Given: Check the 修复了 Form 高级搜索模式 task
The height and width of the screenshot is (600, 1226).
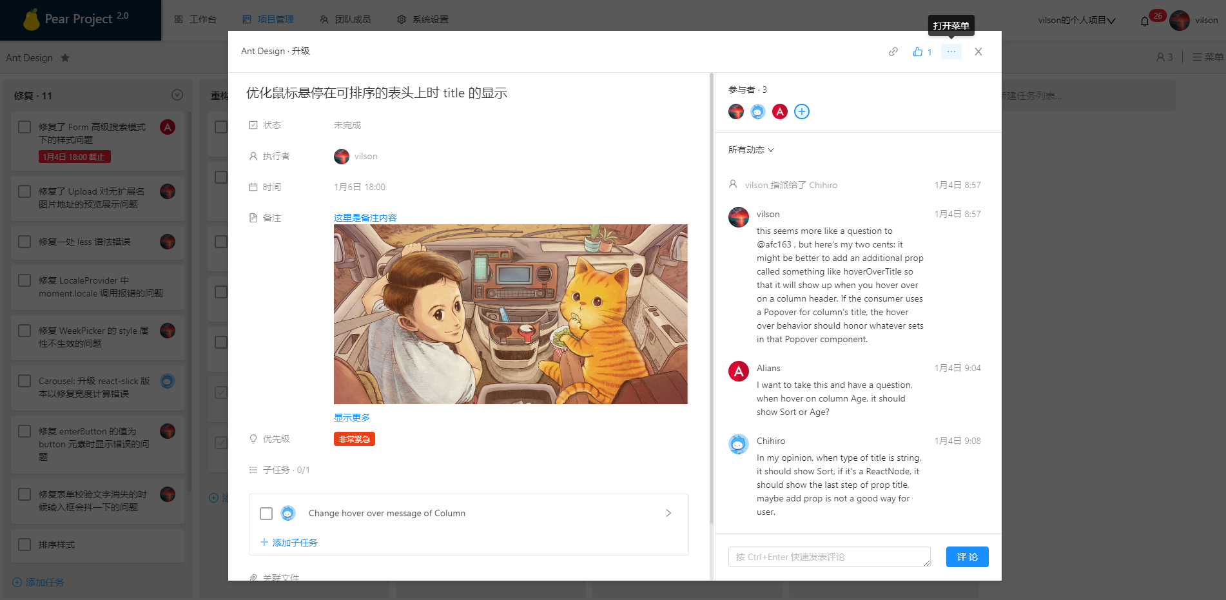Looking at the screenshot, I should tap(24, 127).
